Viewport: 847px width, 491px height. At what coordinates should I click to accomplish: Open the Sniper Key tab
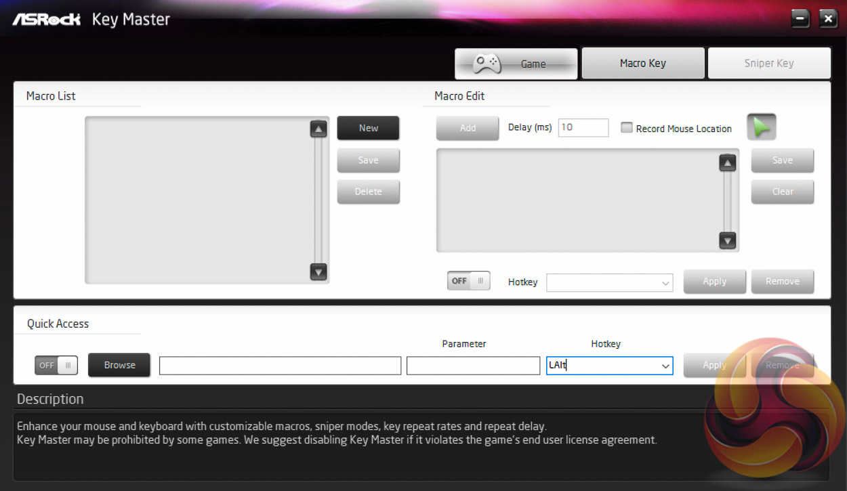pyautogui.click(x=768, y=63)
